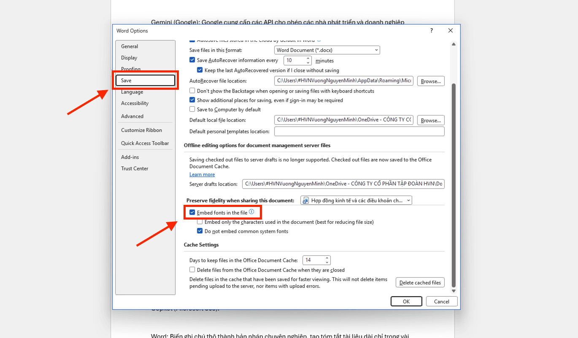Image resolution: width=578 pixels, height=338 pixels.
Task: Switch to Customize Ribbon section
Action: [x=141, y=130]
